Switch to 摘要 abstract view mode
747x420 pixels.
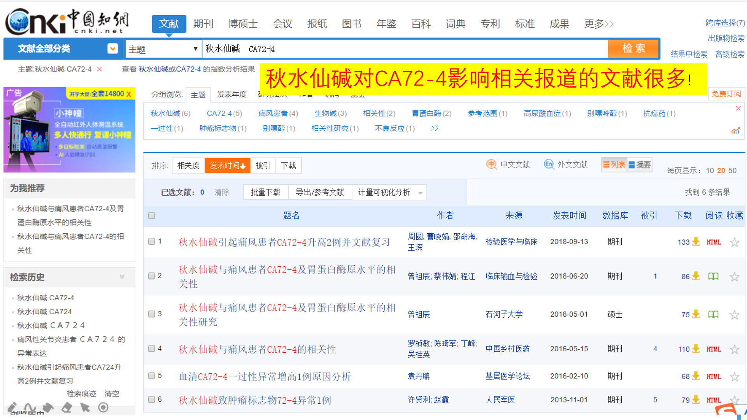pyautogui.click(x=640, y=164)
